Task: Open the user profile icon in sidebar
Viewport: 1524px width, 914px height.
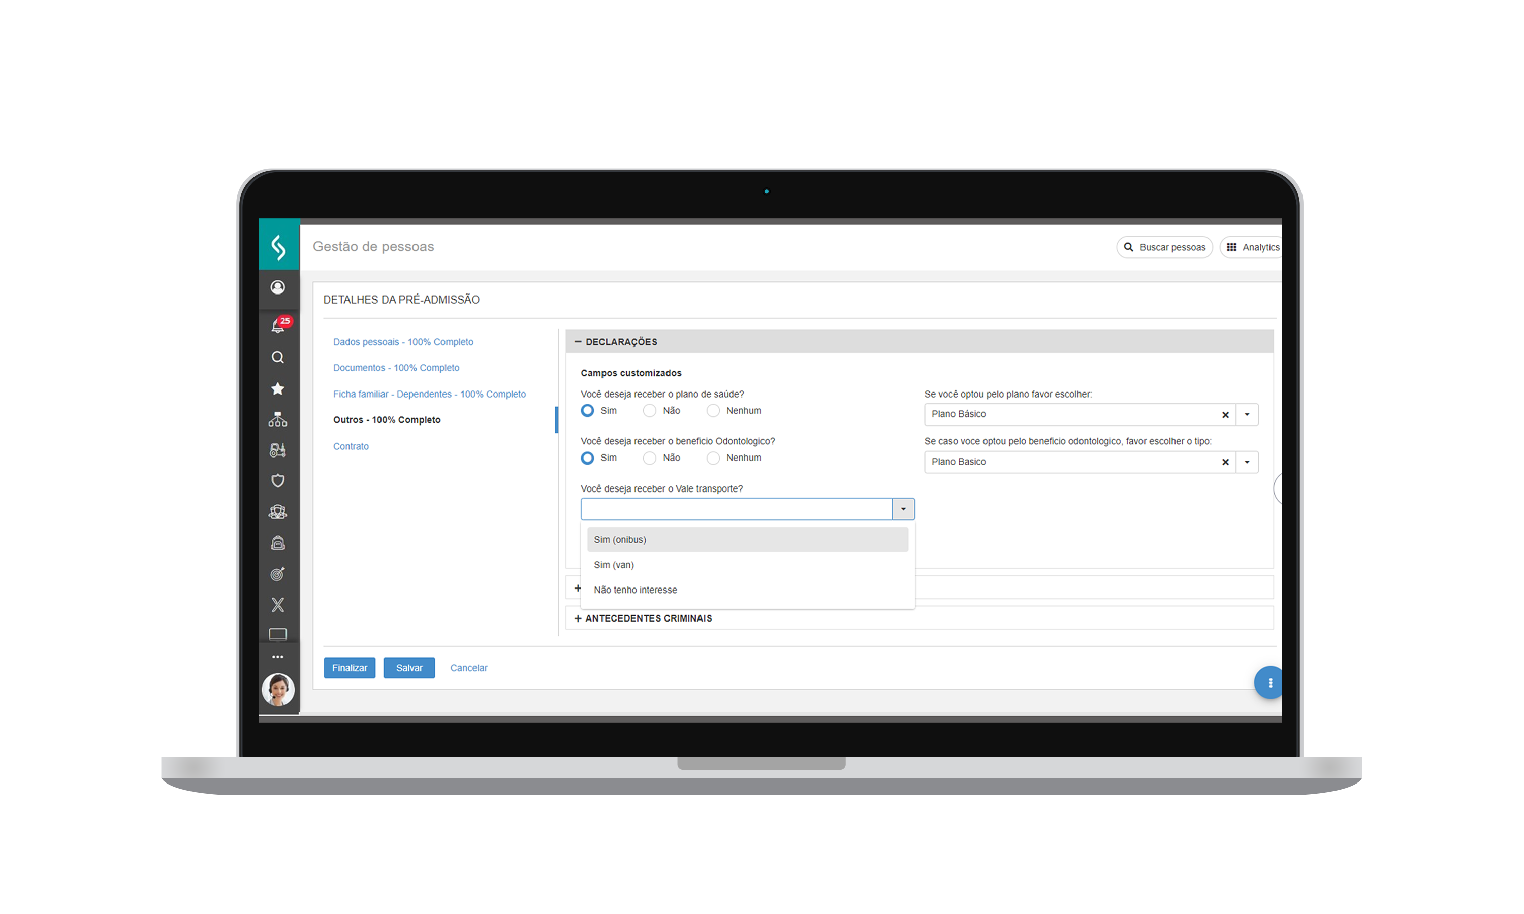Action: pyautogui.click(x=278, y=287)
